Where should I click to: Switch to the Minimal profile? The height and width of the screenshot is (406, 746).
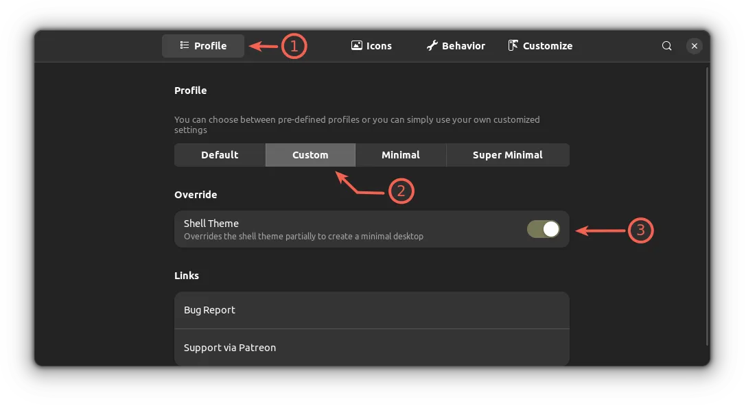coord(401,155)
